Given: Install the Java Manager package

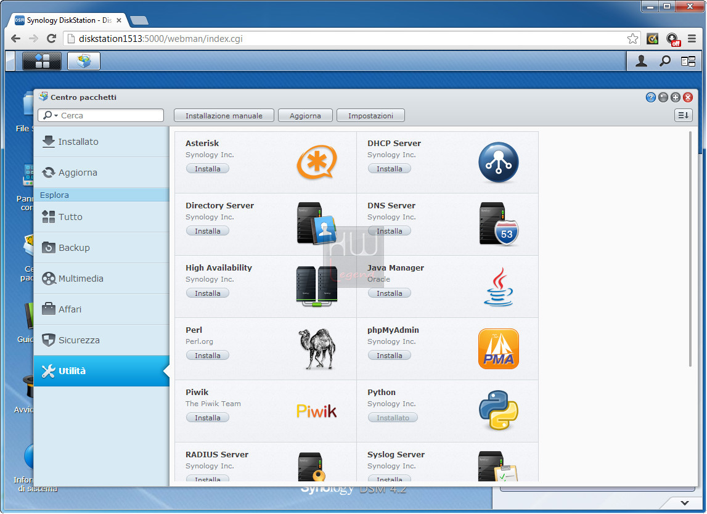Looking at the screenshot, I should coord(389,293).
